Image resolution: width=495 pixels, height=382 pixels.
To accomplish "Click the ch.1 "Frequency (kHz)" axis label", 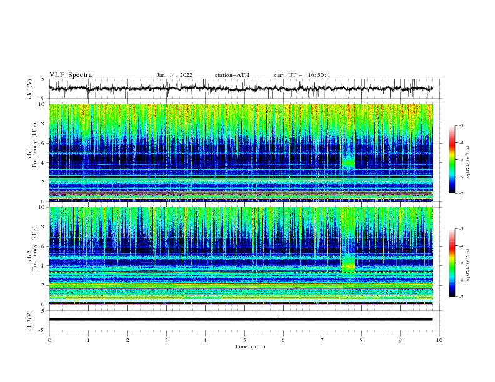I will pos(35,144).
